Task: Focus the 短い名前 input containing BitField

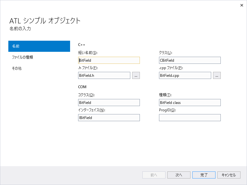Action: (109, 60)
